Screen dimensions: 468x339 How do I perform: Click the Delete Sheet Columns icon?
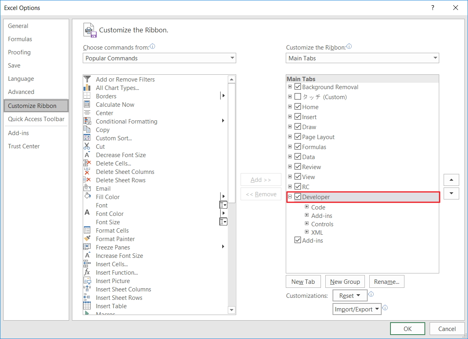87,171
